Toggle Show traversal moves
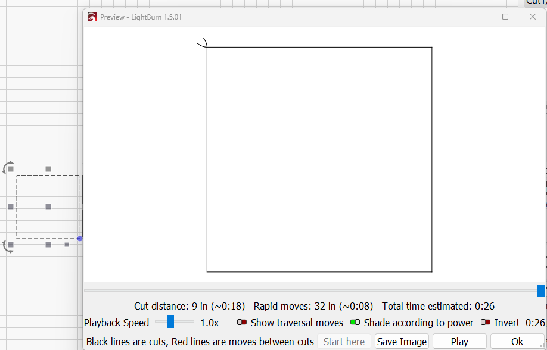The image size is (547, 350). pyautogui.click(x=242, y=323)
